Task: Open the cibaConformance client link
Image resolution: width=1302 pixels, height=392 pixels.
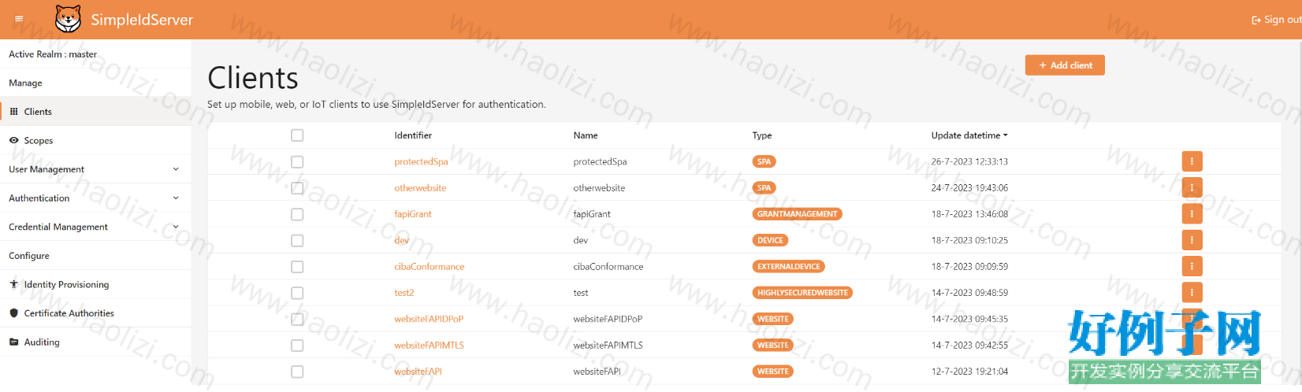Action: (430, 267)
